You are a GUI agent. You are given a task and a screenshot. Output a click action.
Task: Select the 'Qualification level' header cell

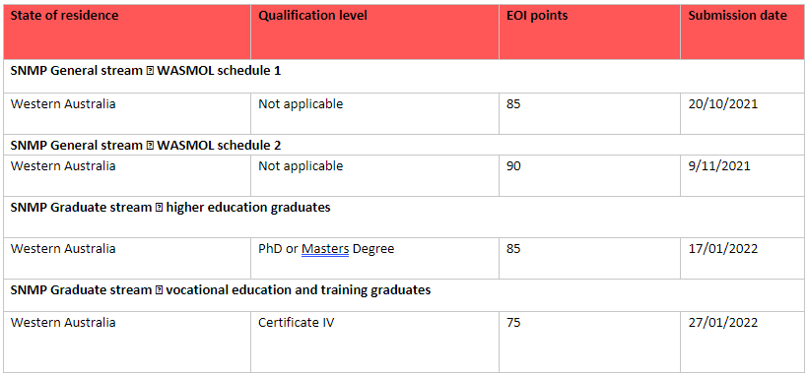pyautogui.click(x=374, y=31)
